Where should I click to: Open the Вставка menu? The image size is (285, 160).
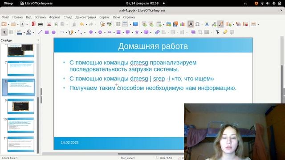click(40, 17)
